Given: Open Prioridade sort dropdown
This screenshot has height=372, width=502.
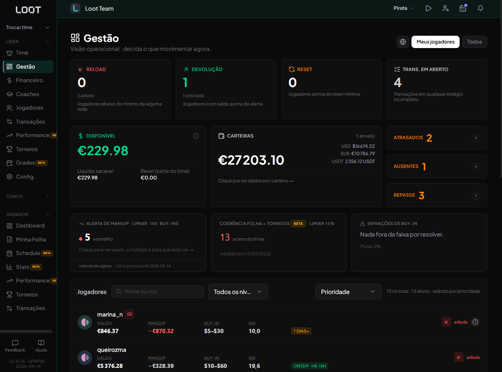Looking at the screenshot, I should click(348, 292).
